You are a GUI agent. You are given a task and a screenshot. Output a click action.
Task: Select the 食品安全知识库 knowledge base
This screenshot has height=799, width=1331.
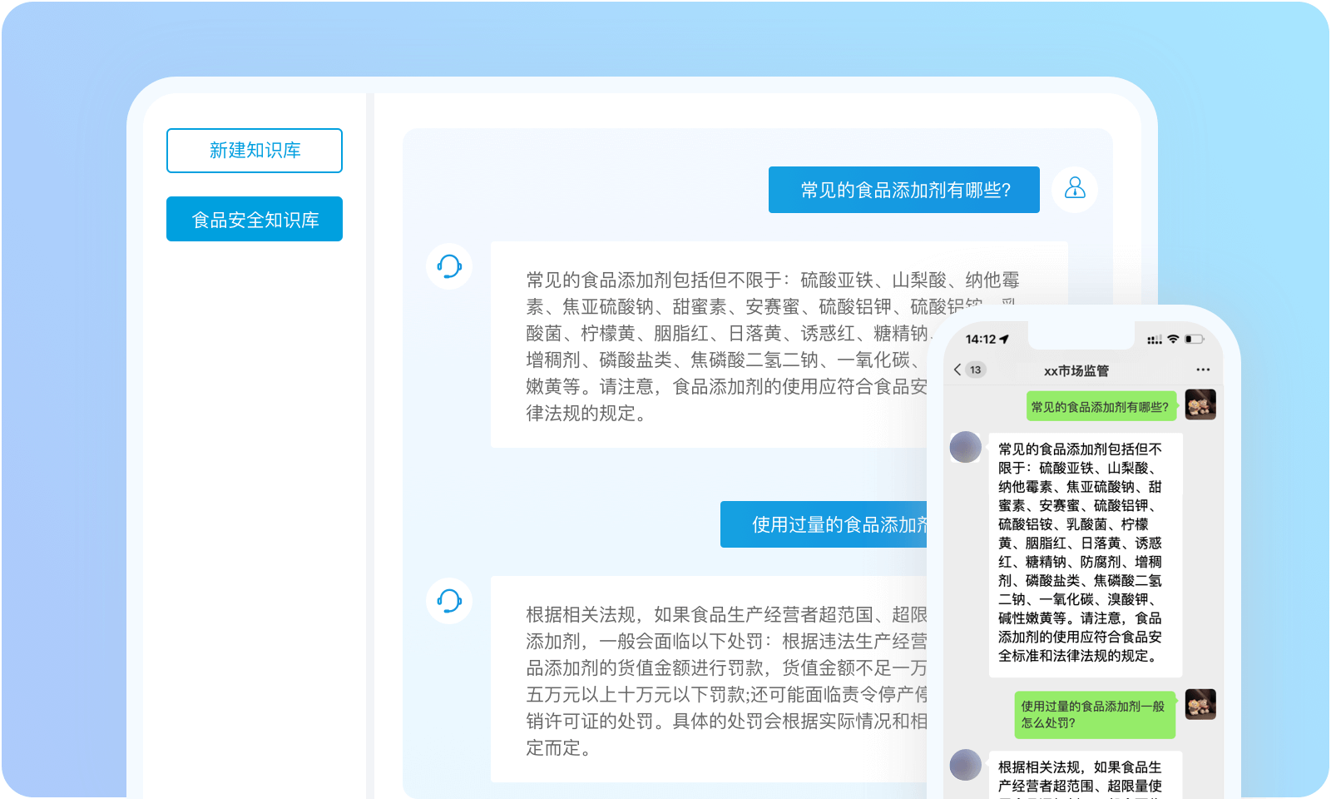pyautogui.click(x=255, y=219)
